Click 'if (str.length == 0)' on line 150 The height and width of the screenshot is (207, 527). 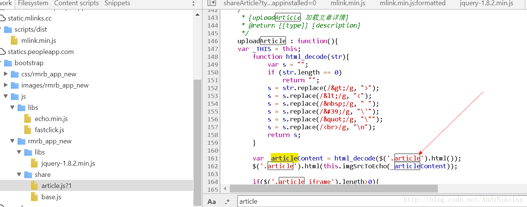pyautogui.click(x=305, y=72)
